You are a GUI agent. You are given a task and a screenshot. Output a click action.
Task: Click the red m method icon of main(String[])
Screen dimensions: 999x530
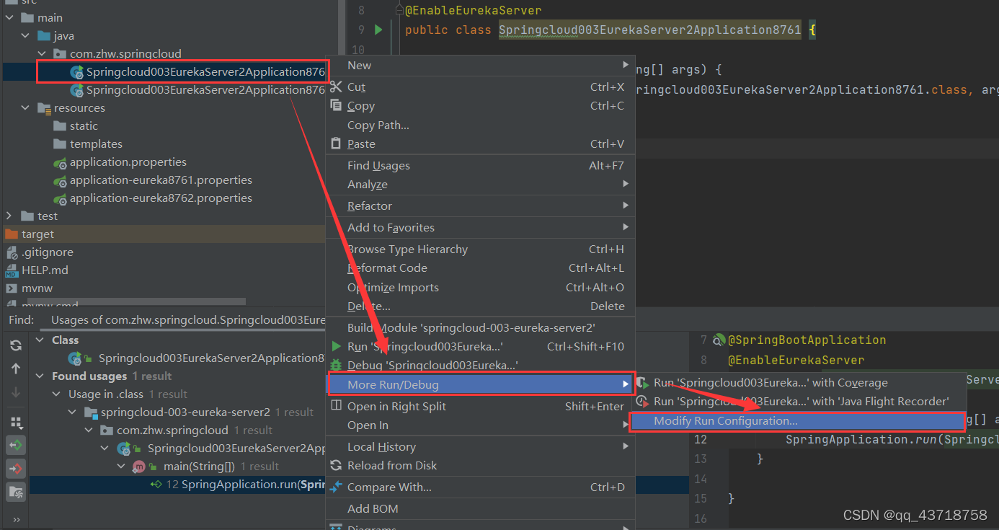[139, 467]
